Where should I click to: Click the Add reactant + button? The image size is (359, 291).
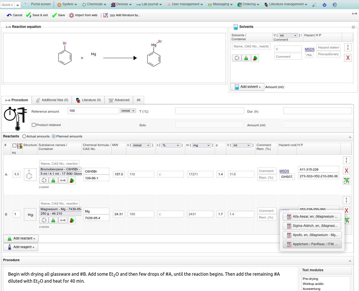21,239
